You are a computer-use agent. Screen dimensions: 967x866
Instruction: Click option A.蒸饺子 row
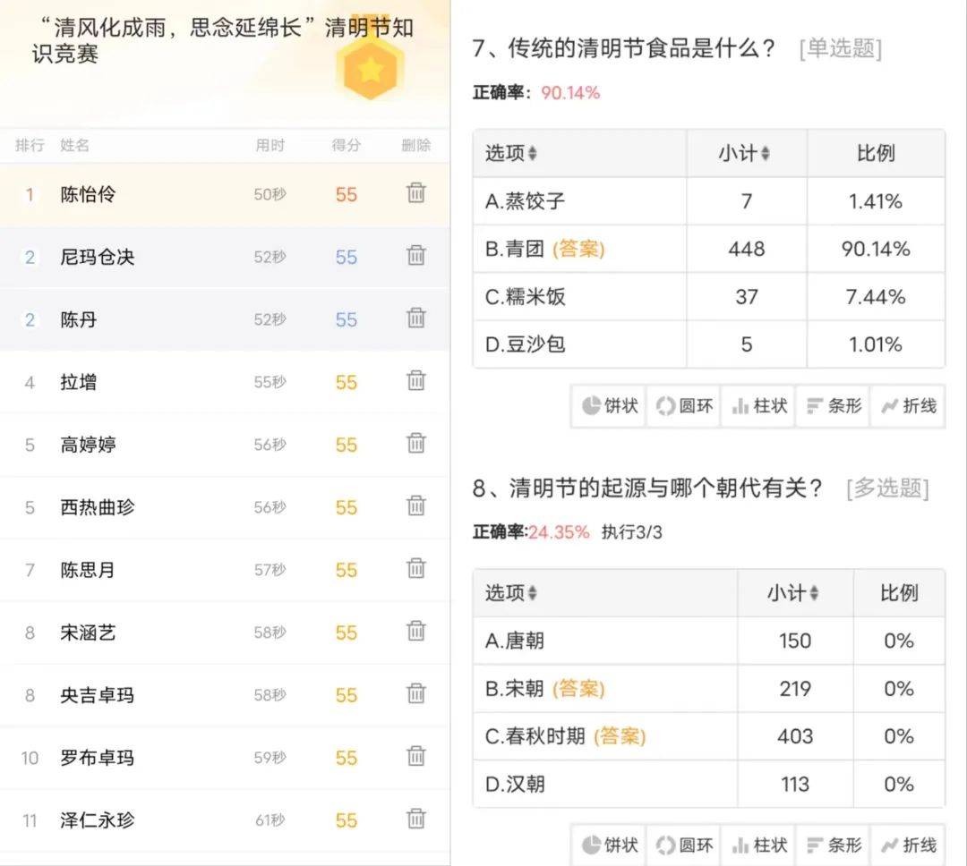pos(708,201)
